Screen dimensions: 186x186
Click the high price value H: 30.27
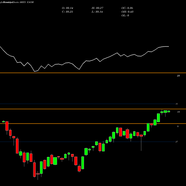coord(97,8)
